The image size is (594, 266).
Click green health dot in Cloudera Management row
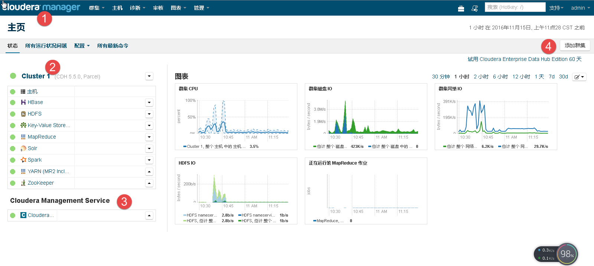(x=13, y=215)
